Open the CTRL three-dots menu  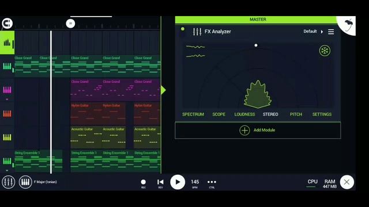click(212, 183)
